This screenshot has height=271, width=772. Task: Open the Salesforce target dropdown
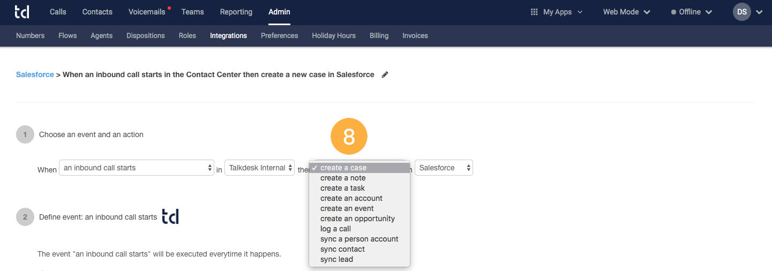pyautogui.click(x=444, y=168)
